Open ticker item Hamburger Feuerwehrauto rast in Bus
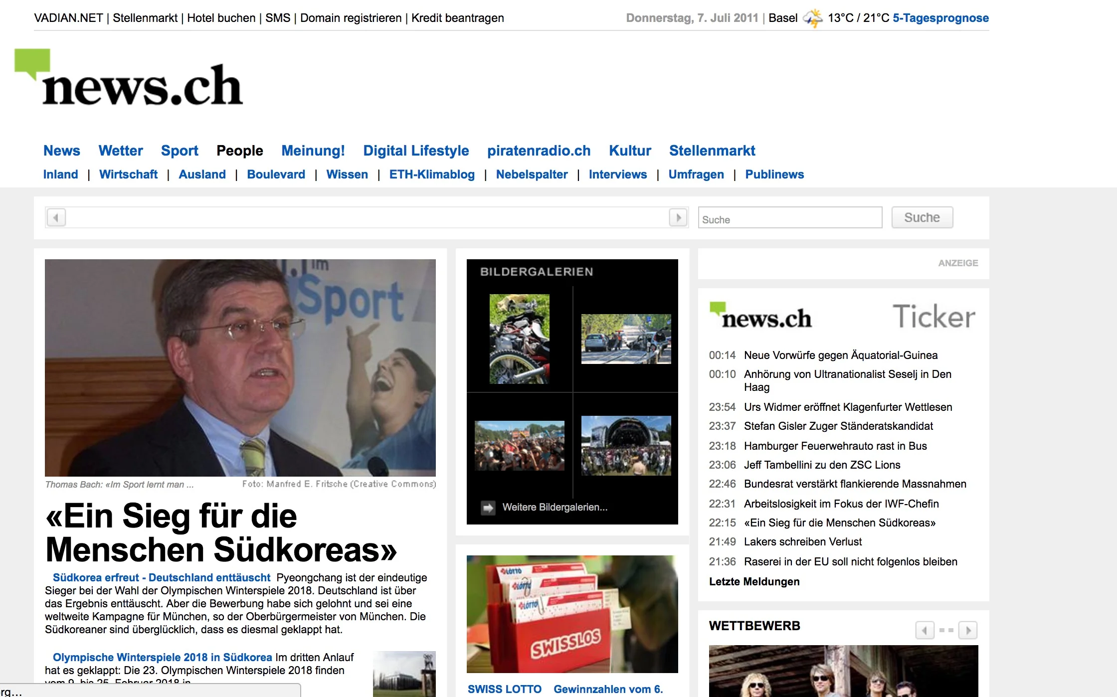Viewport: 1117px width, 697px height. (x=835, y=446)
